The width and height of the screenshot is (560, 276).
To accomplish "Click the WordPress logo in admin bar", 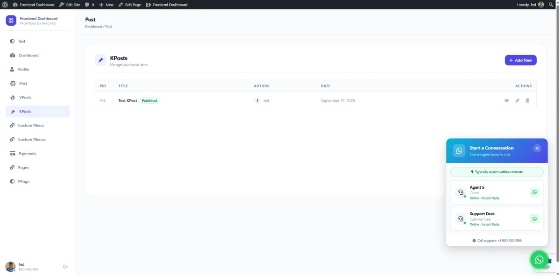I will pos(5,5).
